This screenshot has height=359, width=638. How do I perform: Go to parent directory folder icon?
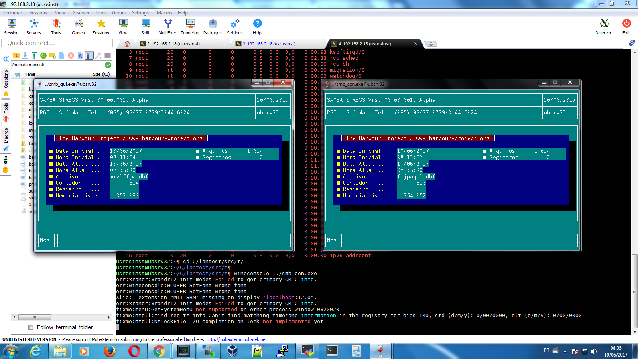click(16, 55)
